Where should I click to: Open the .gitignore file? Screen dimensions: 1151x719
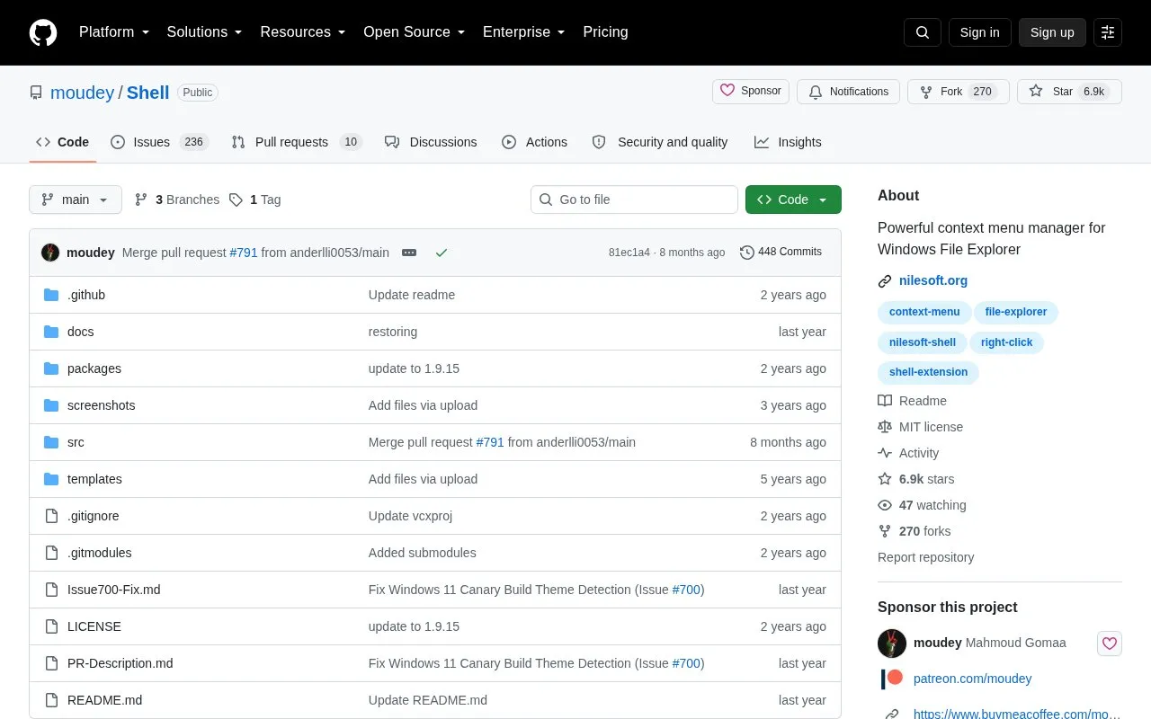pyautogui.click(x=94, y=516)
